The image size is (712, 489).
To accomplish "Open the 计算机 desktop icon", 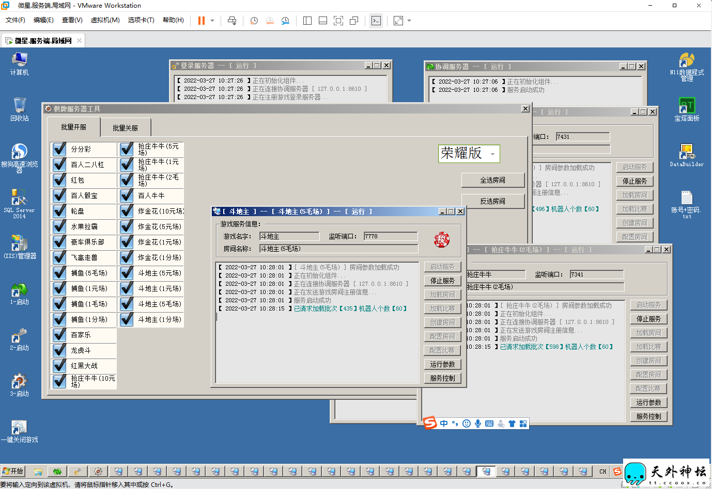I will click(x=19, y=63).
